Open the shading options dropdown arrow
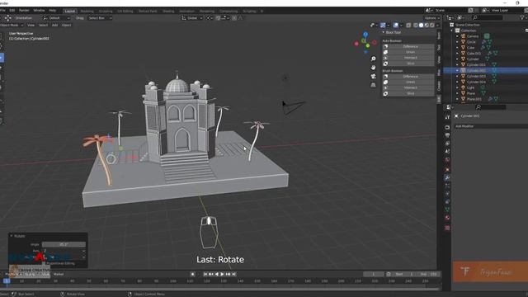The height and width of the screenshot is (297, 528). pos(437,26)
